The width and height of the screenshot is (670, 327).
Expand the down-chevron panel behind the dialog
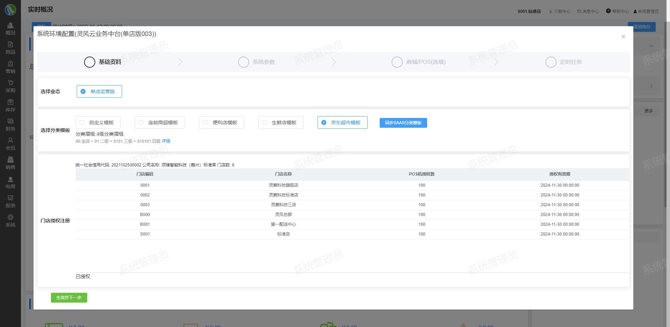651,46
